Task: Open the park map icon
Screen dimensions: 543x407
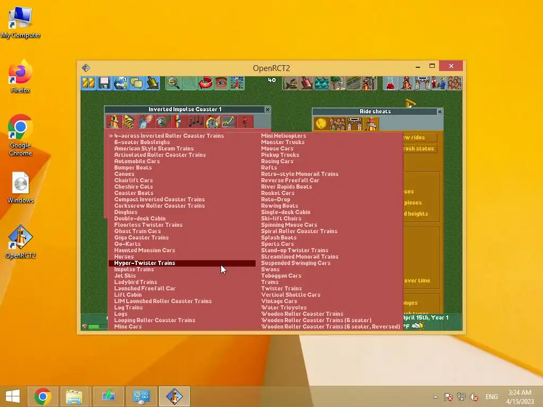Action: point(237,83)
